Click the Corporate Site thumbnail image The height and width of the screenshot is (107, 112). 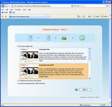click(x=29, y=55)
